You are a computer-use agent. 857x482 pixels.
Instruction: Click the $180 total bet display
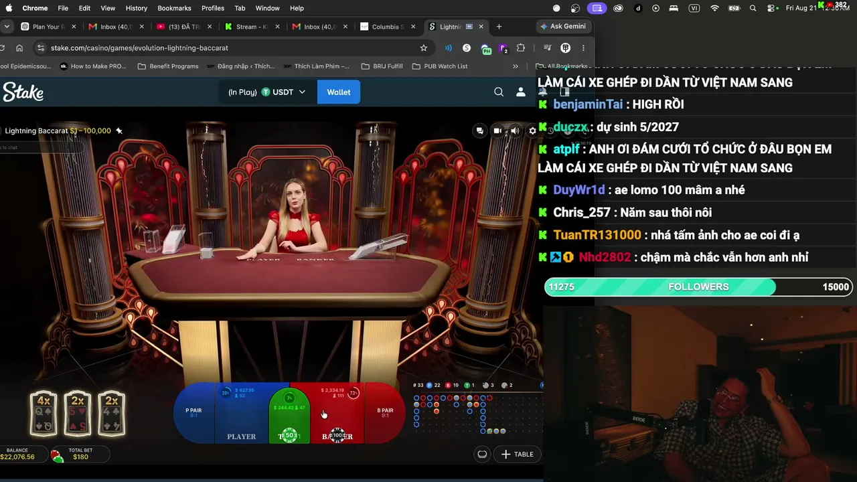tap(80, 454)
